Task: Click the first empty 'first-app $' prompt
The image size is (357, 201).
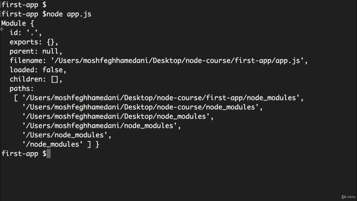Action: (x=24, y=5)
